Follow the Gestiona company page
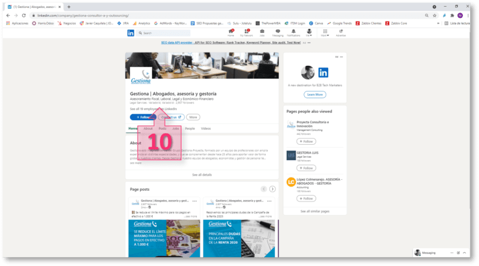 (143, 117)
